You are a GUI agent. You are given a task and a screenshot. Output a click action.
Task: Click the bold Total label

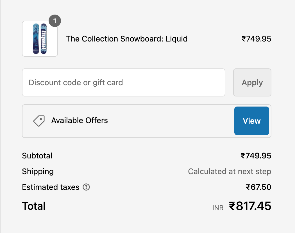coord(34,206)
